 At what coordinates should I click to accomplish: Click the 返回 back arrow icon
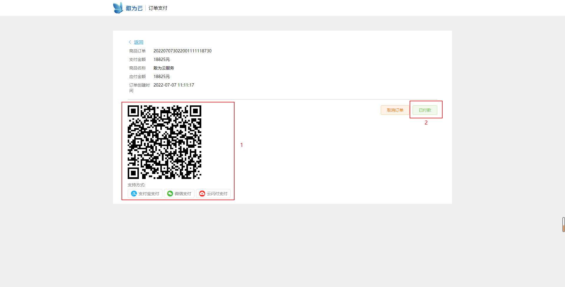pos(130,42)
